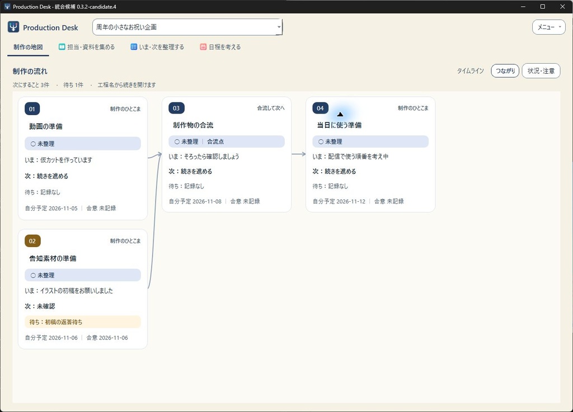Click 合意 2026-11-06 date
The image size is (573, 412).
click(x=107, y=338)
